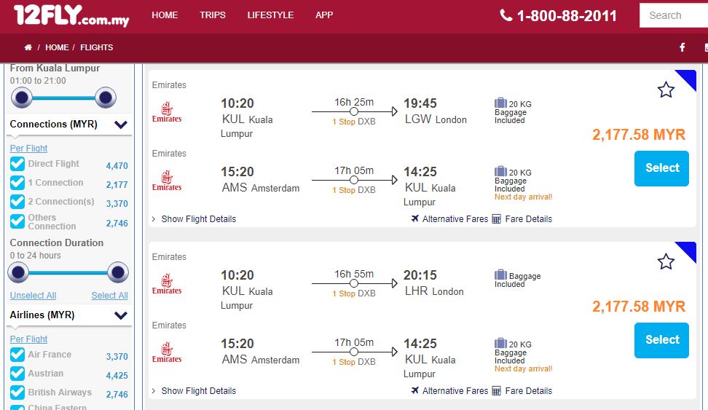Click the home icon in breadcrumb

(x=28, y=47)
